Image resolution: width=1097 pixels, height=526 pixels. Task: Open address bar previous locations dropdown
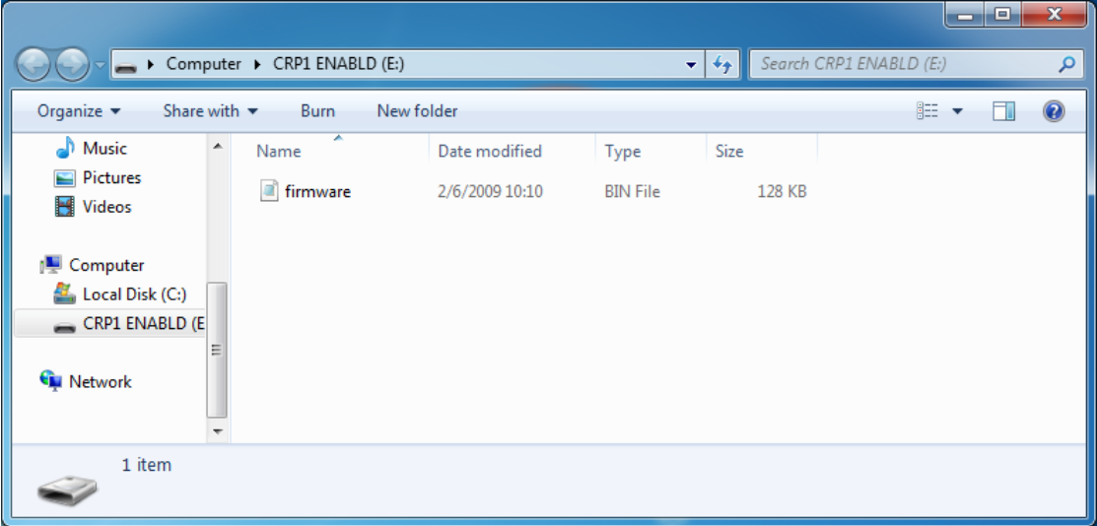(691, 65)
